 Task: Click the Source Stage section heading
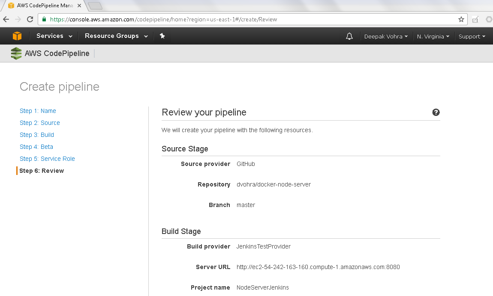coord(185,149)
